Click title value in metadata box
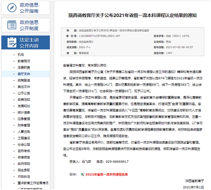 pyautogui.click(x=114, y=31)
